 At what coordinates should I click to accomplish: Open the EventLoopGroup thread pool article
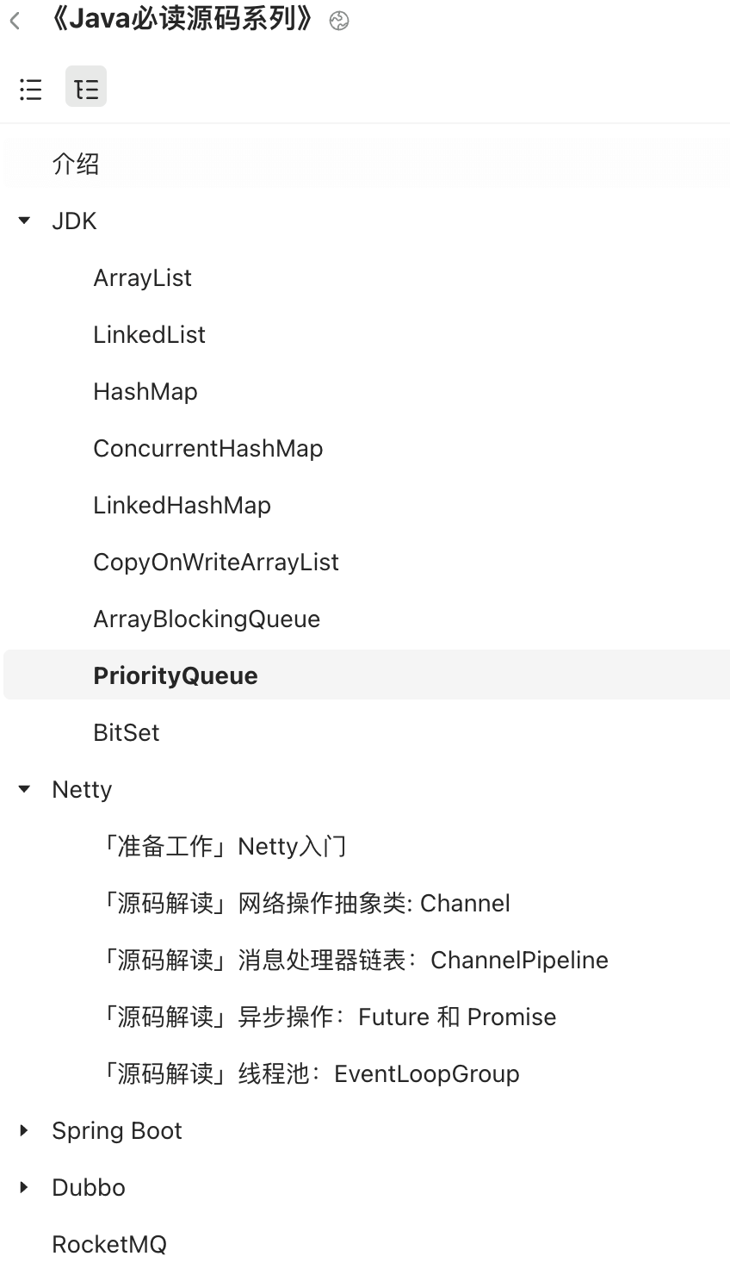point(310,1073)
